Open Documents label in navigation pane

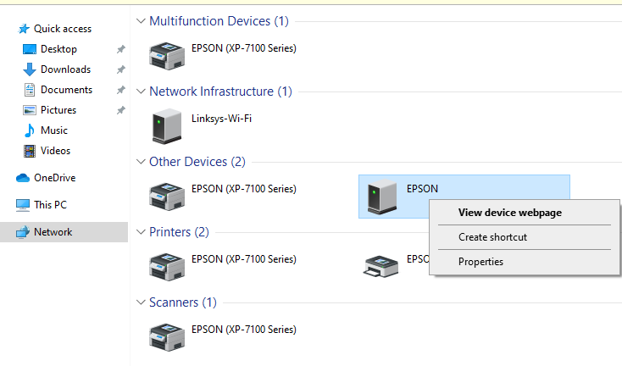[x=66, y=90]
